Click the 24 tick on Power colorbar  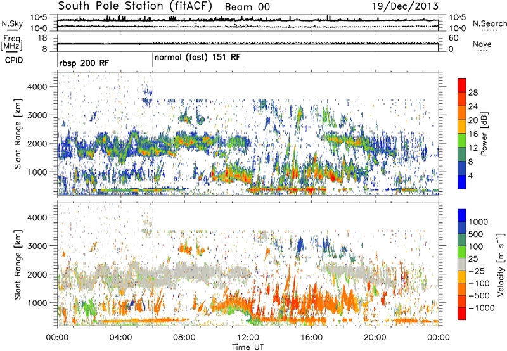(x=473, y=106)
